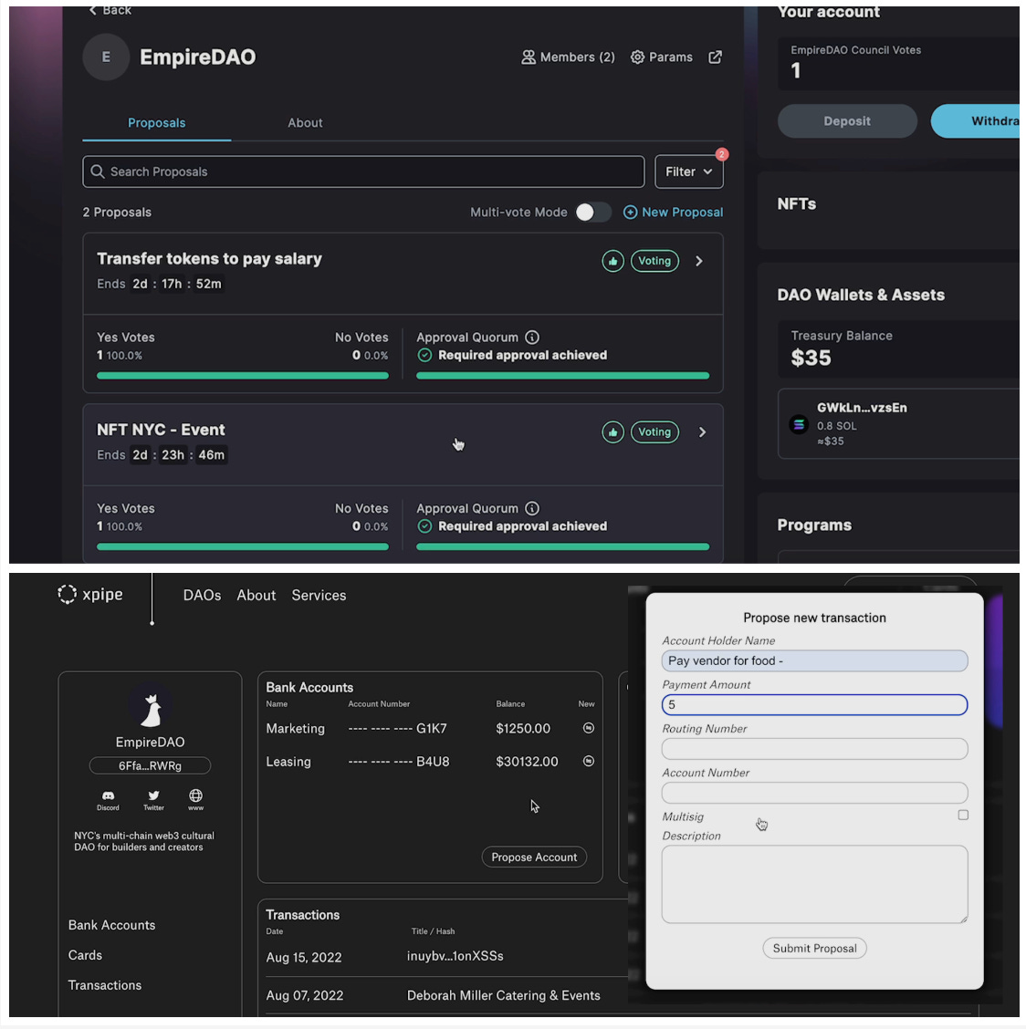
Task: Click the $1250.00 balance value
Action: (523, 729)
